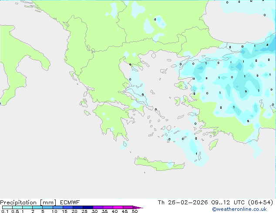Viewport: 276px width, 213px height.
Task: Select the 0.1–0.5 mm legend color swatch
Action: pos(7,207)
